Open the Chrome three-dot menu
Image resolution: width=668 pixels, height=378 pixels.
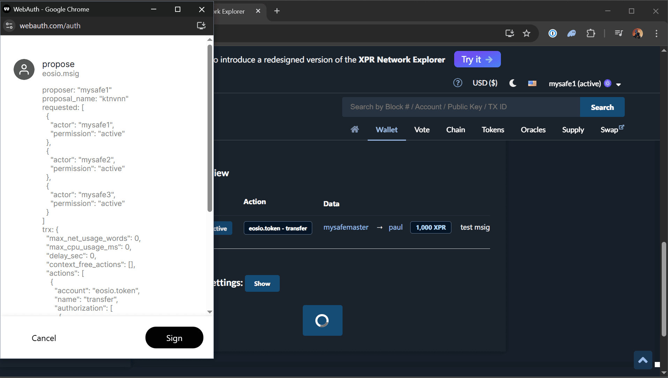[656, 34]
